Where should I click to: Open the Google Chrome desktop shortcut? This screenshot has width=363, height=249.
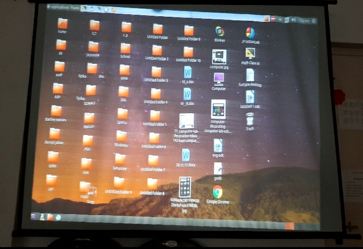[217, 192]
